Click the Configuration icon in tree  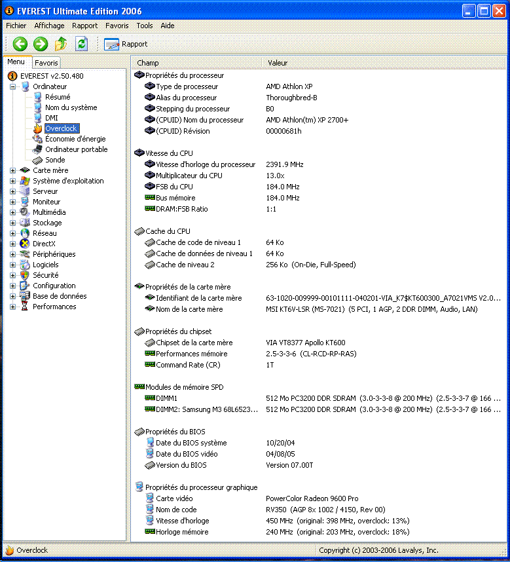pyautogui.click(x=25, y=286)
